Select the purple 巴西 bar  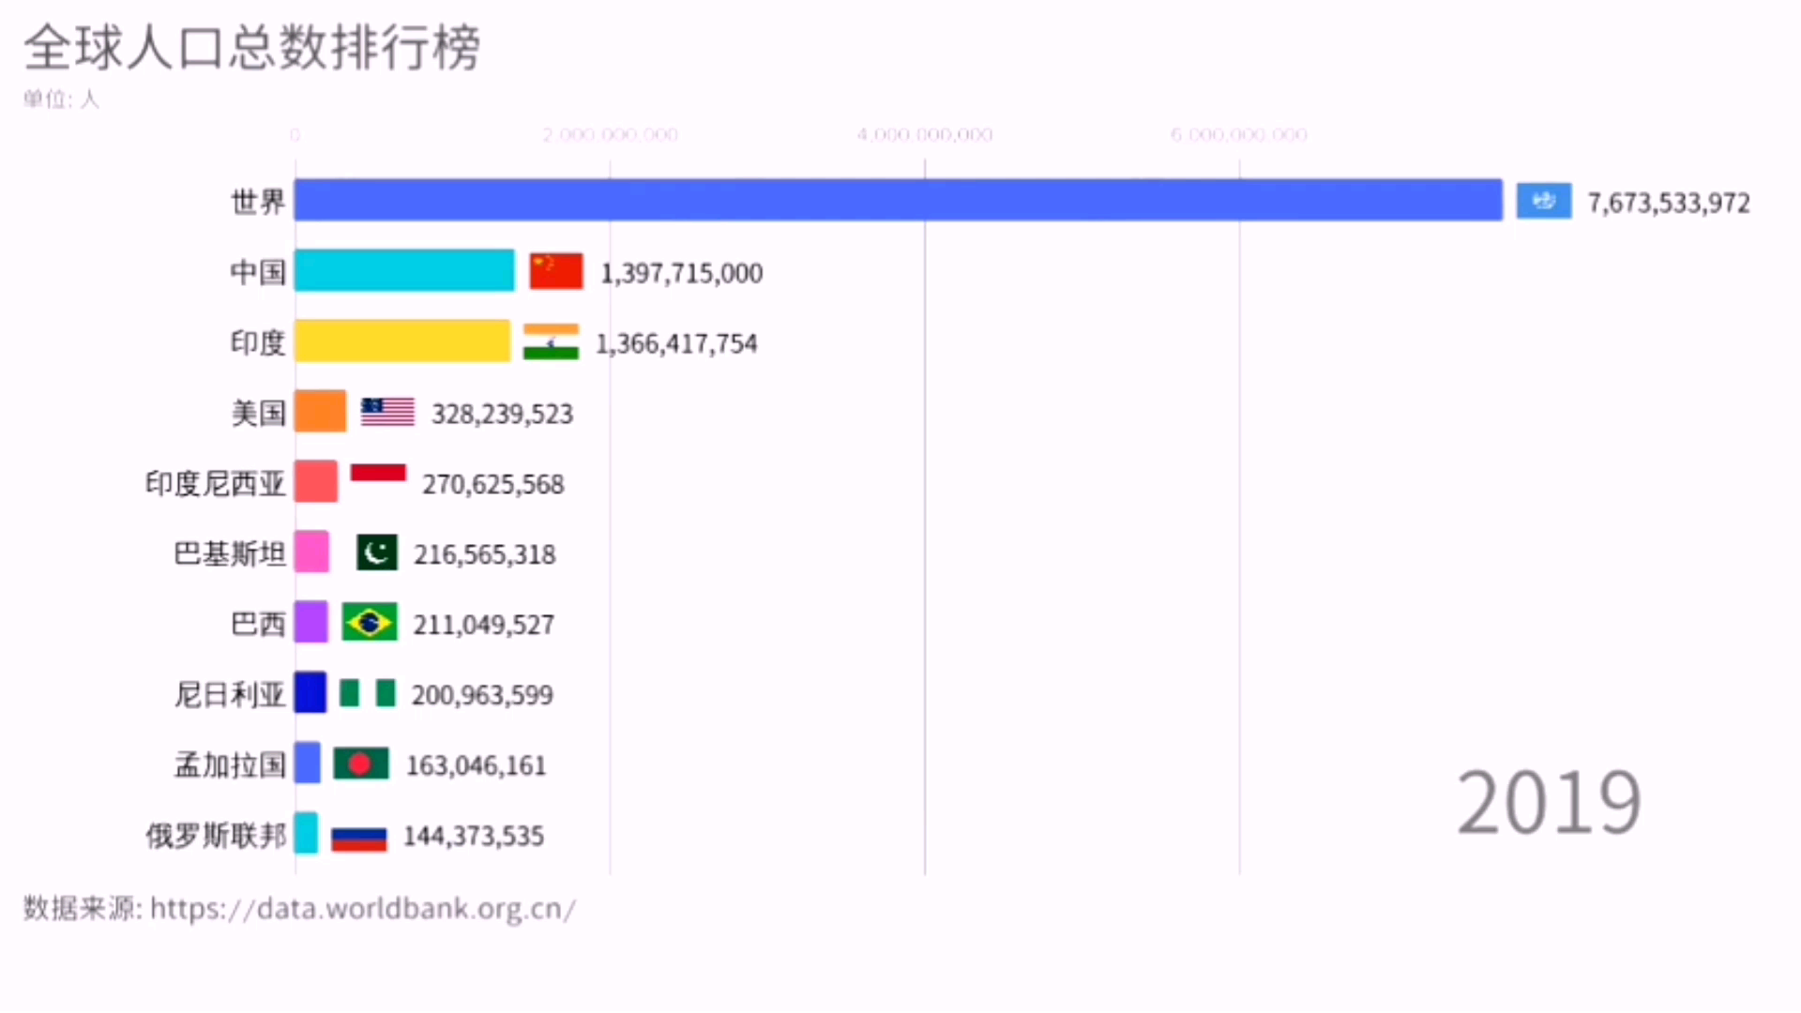311,622
